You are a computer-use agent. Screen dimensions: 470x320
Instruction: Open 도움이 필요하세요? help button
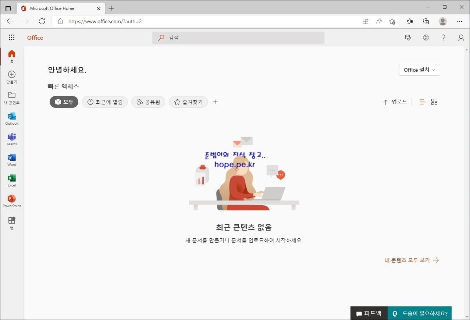(x=420, y=313)
